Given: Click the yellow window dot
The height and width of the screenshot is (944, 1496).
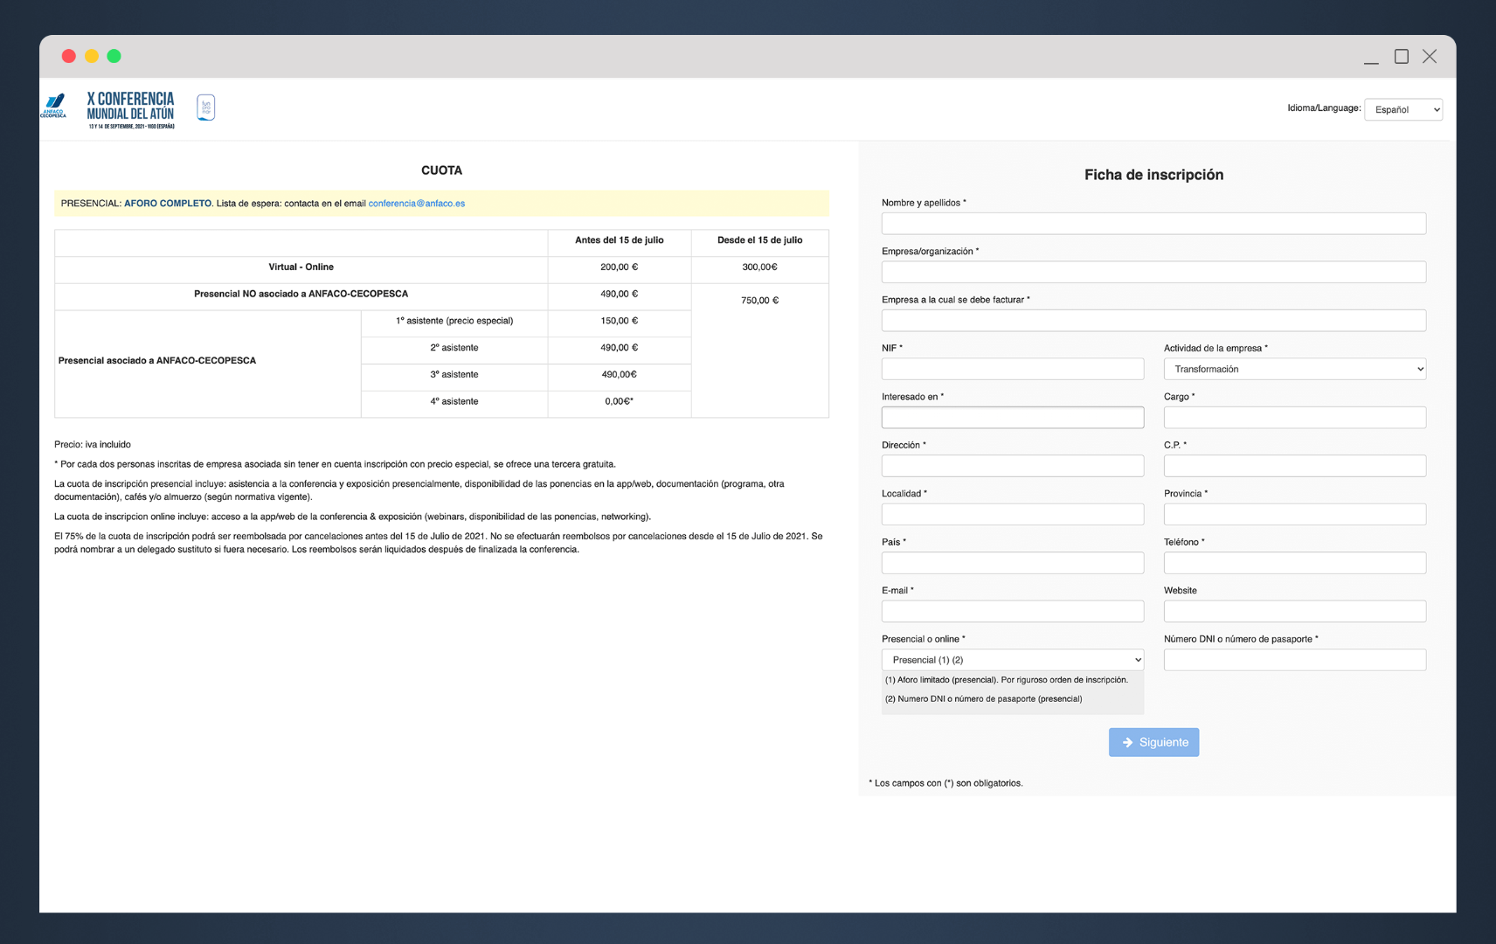Looking at the screenshot, I should point(92,56).
